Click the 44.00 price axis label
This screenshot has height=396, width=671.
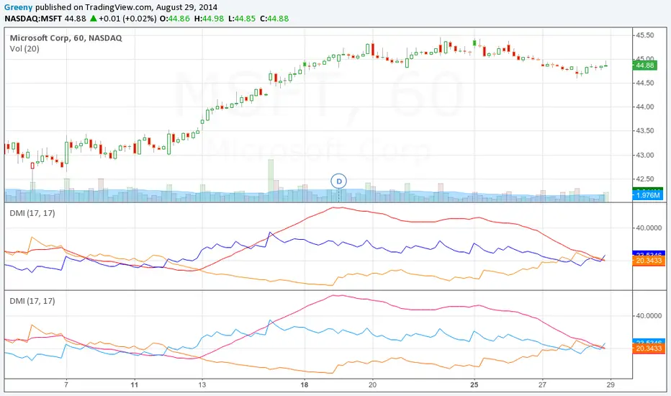pos(645,107)
